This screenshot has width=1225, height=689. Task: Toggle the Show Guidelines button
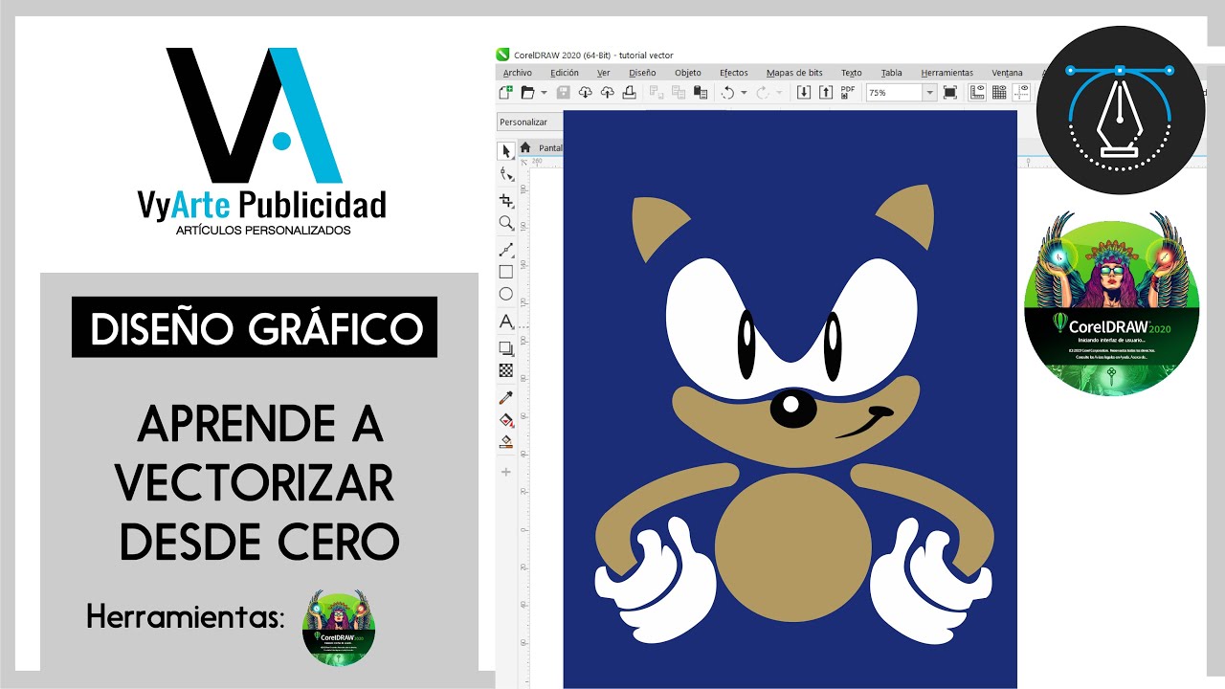[1022, 92]
